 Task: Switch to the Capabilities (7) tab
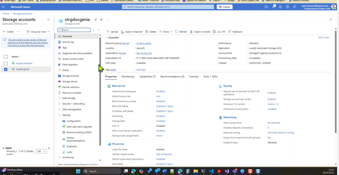coord(147,76)
